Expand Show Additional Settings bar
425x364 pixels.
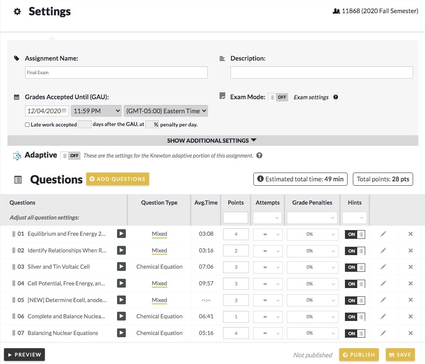tap(213, 141)
